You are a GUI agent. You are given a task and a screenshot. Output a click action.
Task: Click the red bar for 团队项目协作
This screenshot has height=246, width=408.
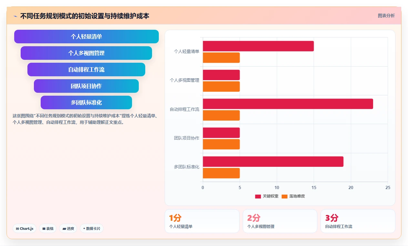(221, 133)
